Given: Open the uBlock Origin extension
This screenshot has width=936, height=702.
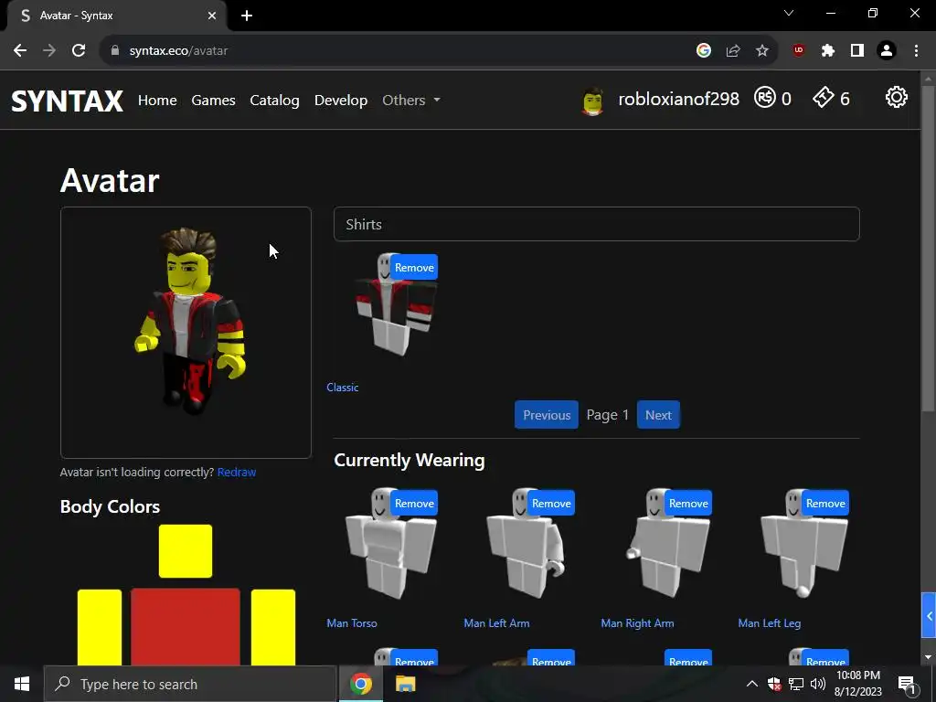Looking at the screenshot, I should click(x=798, y=51).
